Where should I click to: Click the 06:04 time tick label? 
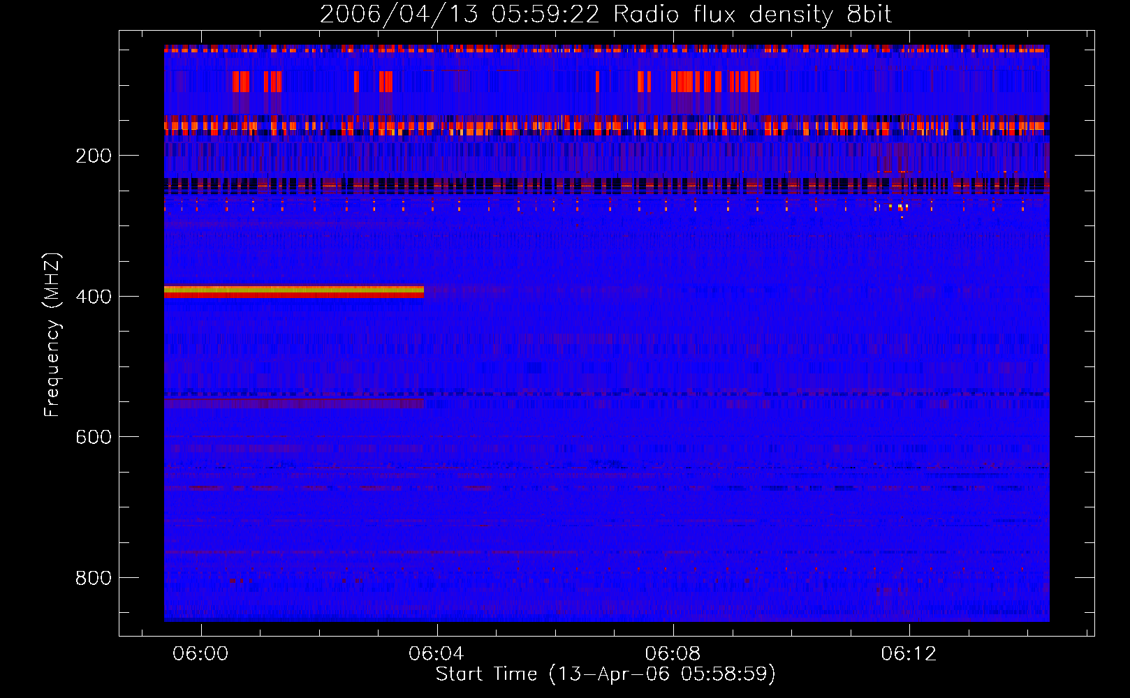click(437, 654)
